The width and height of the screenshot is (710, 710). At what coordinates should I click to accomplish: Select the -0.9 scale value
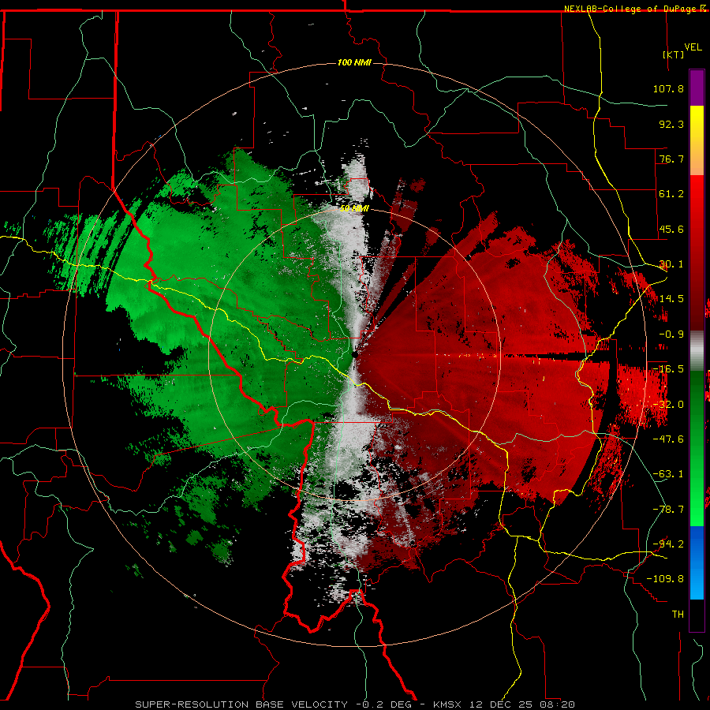tap(671, 334)
